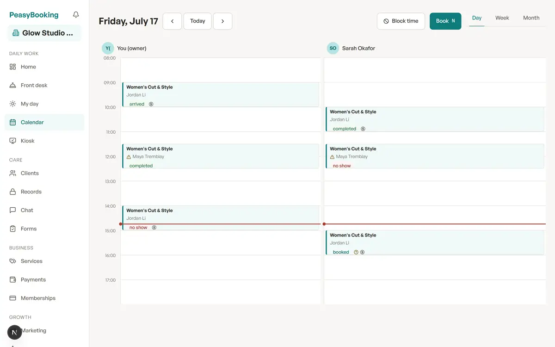Open the Payments page
Image resolution: width=555 pixels, height=347 pixels.
pos(44,279)
